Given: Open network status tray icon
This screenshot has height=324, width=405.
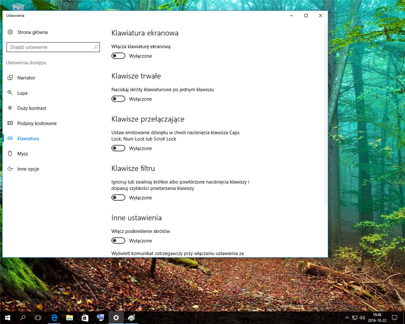Looking at the screenshot, I should pyautogui.click(x=355, y=318).
